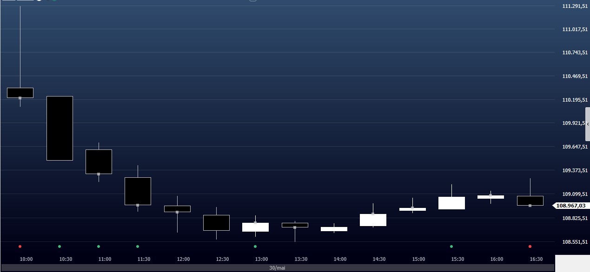Screen dimensions: 590x272
Task: Click the 14:00 label on time axis
Action: [x=340, y=259]
